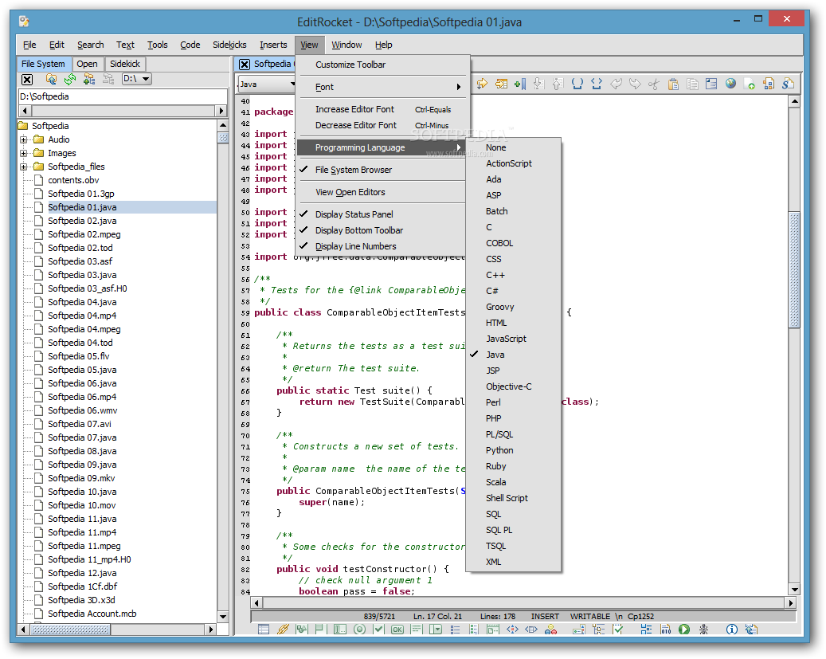The width and height of the screenshot is (826, 659).
Task: Click the binary 010 file icon
Action: point(666,629)
